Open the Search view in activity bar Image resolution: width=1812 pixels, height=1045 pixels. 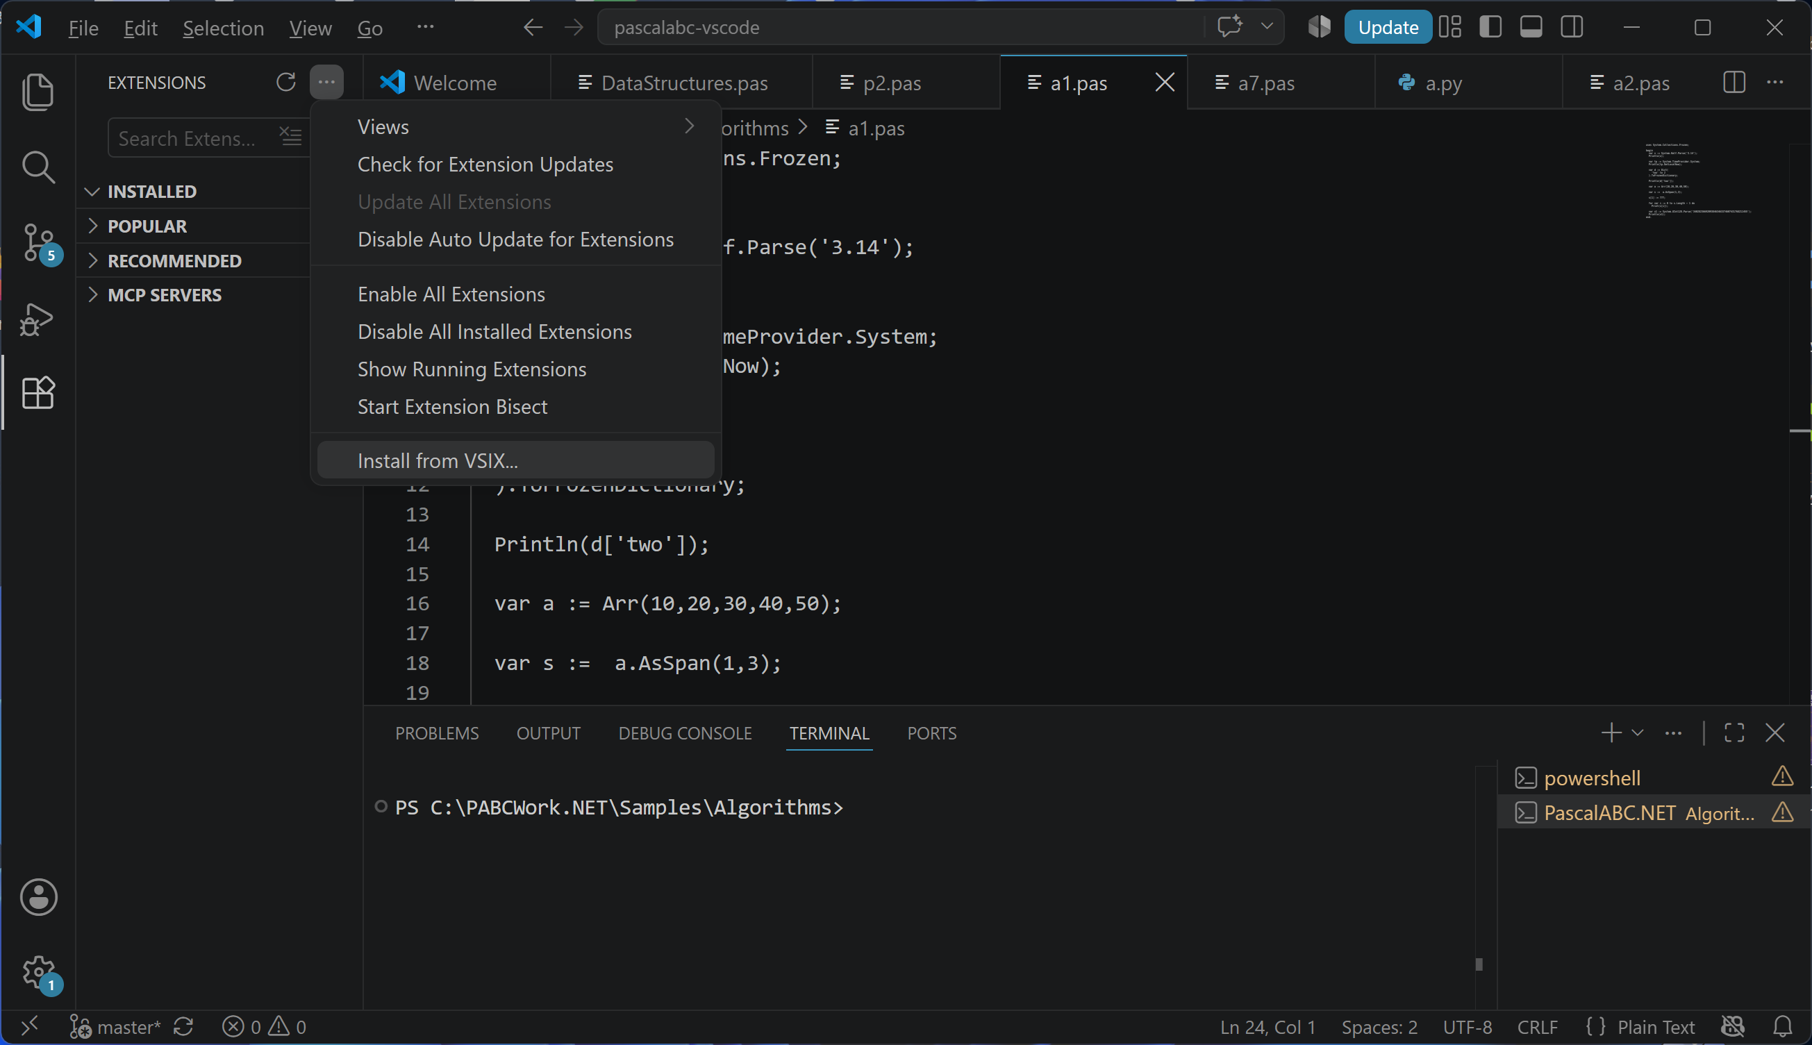coord(38,168)
